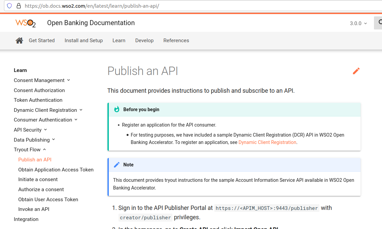
Task: Click the https://<APIM_HOST>:9443/publisher code text
Action: click(267, 208)
